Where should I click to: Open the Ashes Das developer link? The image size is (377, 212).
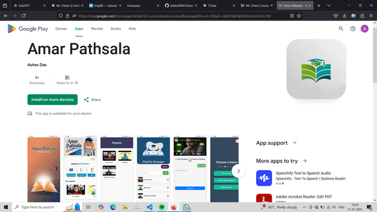coord(37,65)
